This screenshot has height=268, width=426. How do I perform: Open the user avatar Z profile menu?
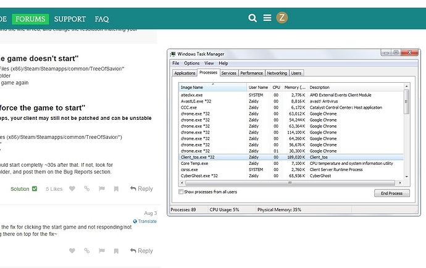click(282, 18)
